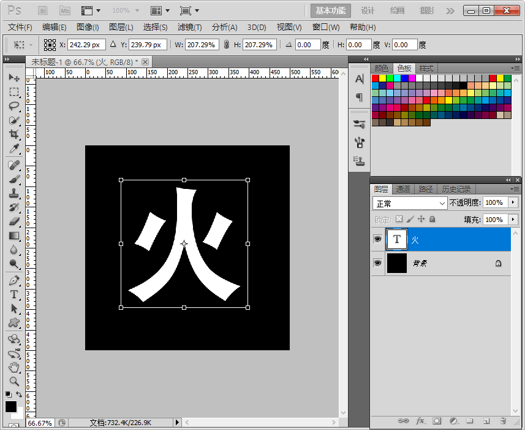This screenshot has height=430, width=525.
Task: Select the History Brush tool
Action: pos(13,207)
